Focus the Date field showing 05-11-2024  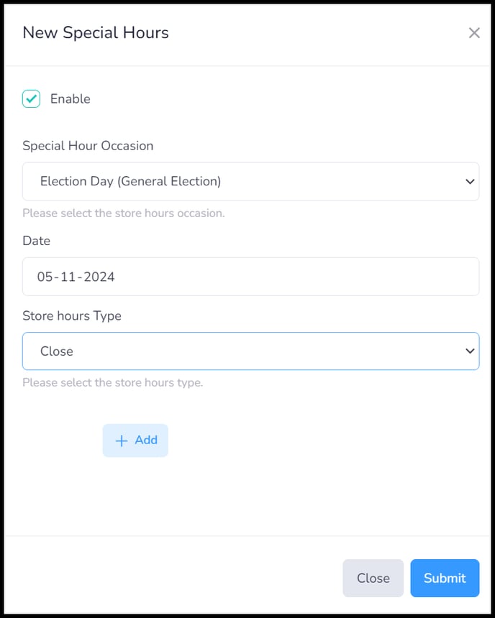coord(250,276)
